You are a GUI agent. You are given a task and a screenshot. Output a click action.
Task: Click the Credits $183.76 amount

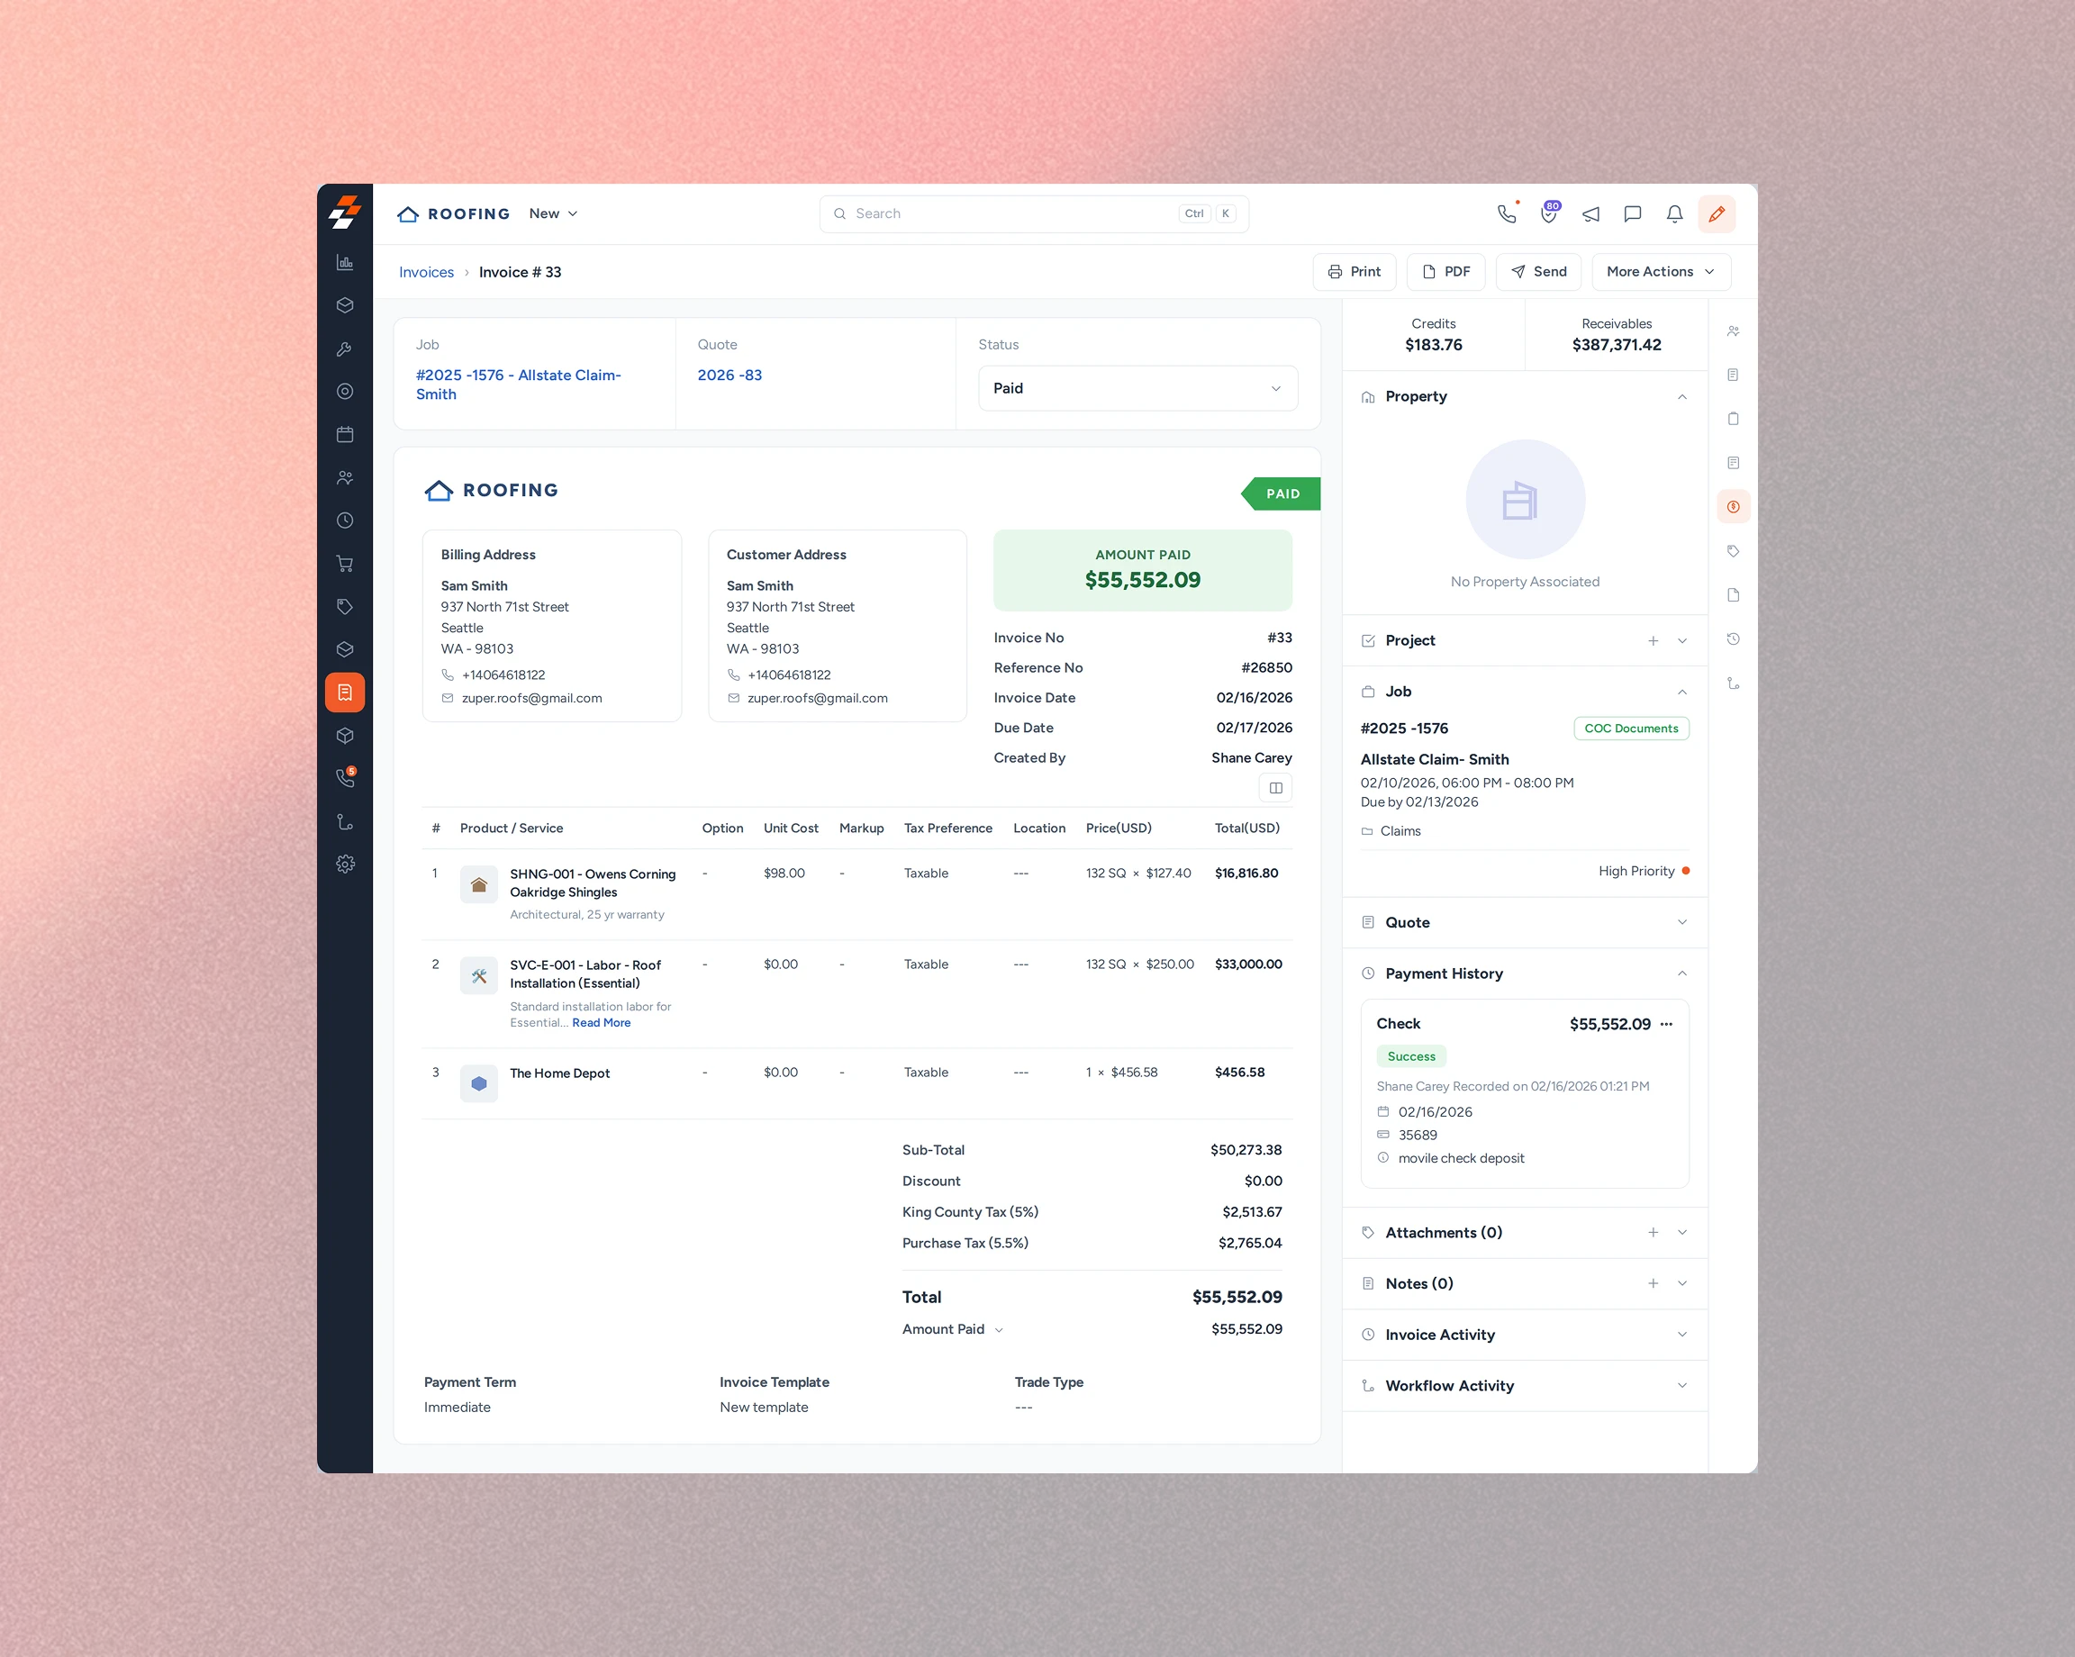[1433, 346]
